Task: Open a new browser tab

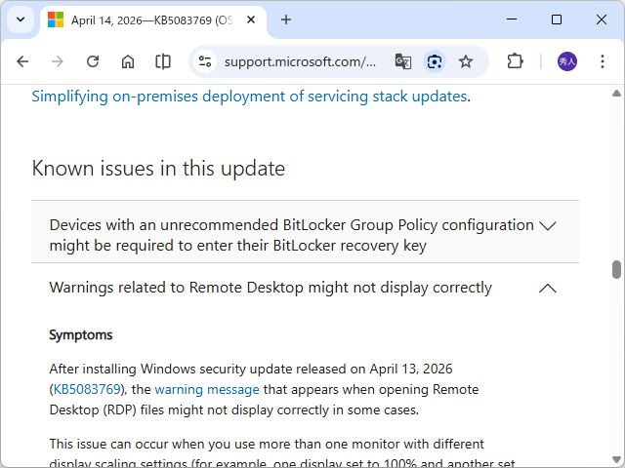Action: (286, 19)
